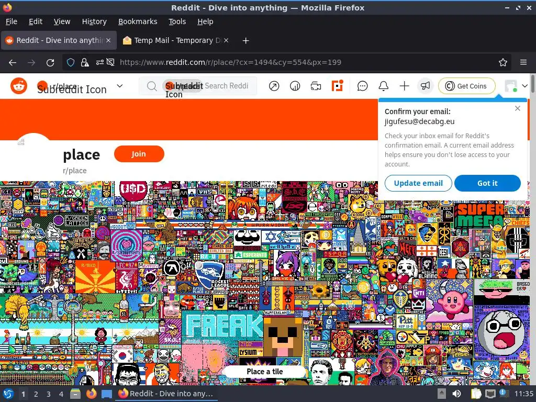Viewport: 536px width, 402px height.
Task: Click the FREAK artwork on canvas
Action: (222, 326)
